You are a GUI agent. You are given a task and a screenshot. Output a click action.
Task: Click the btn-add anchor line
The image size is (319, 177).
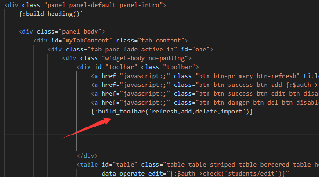[x=205, y=85]
